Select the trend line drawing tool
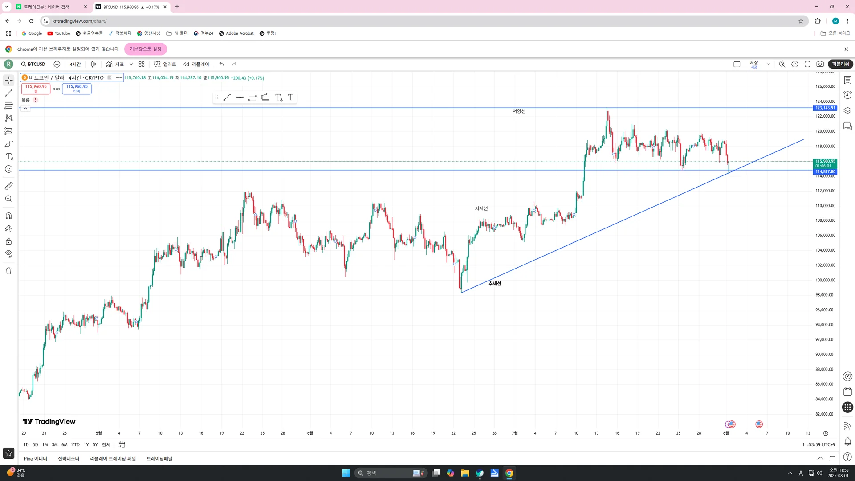 (8, 93)
